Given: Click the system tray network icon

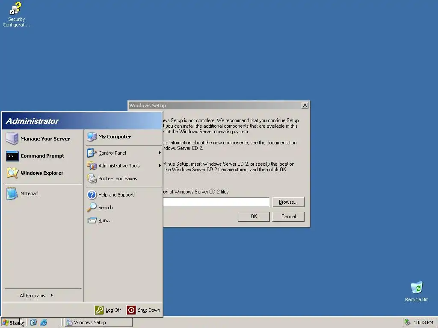Looking at the screenshot, I should click(x=408, y=322).
